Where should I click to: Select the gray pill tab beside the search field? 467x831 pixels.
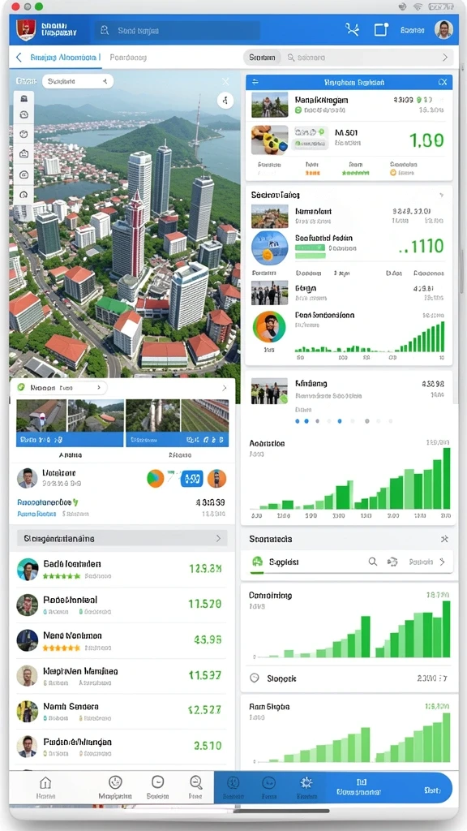pyautogui.click(x=262, y=58)
